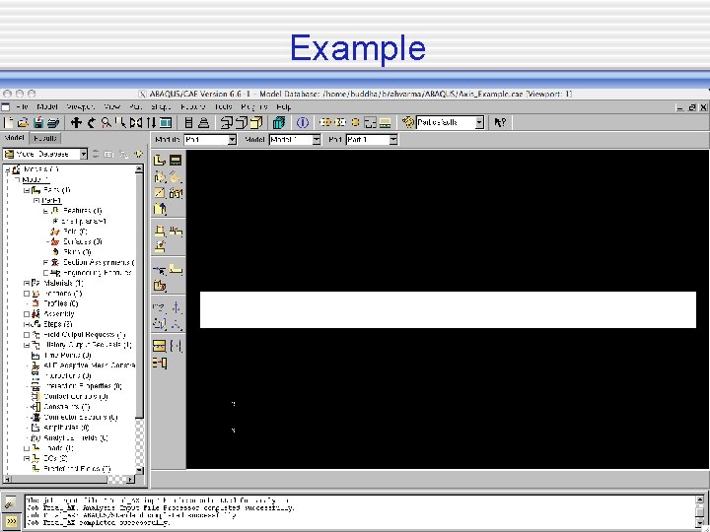Click the message area scrollbar down arrow

(x=700, y=523)
